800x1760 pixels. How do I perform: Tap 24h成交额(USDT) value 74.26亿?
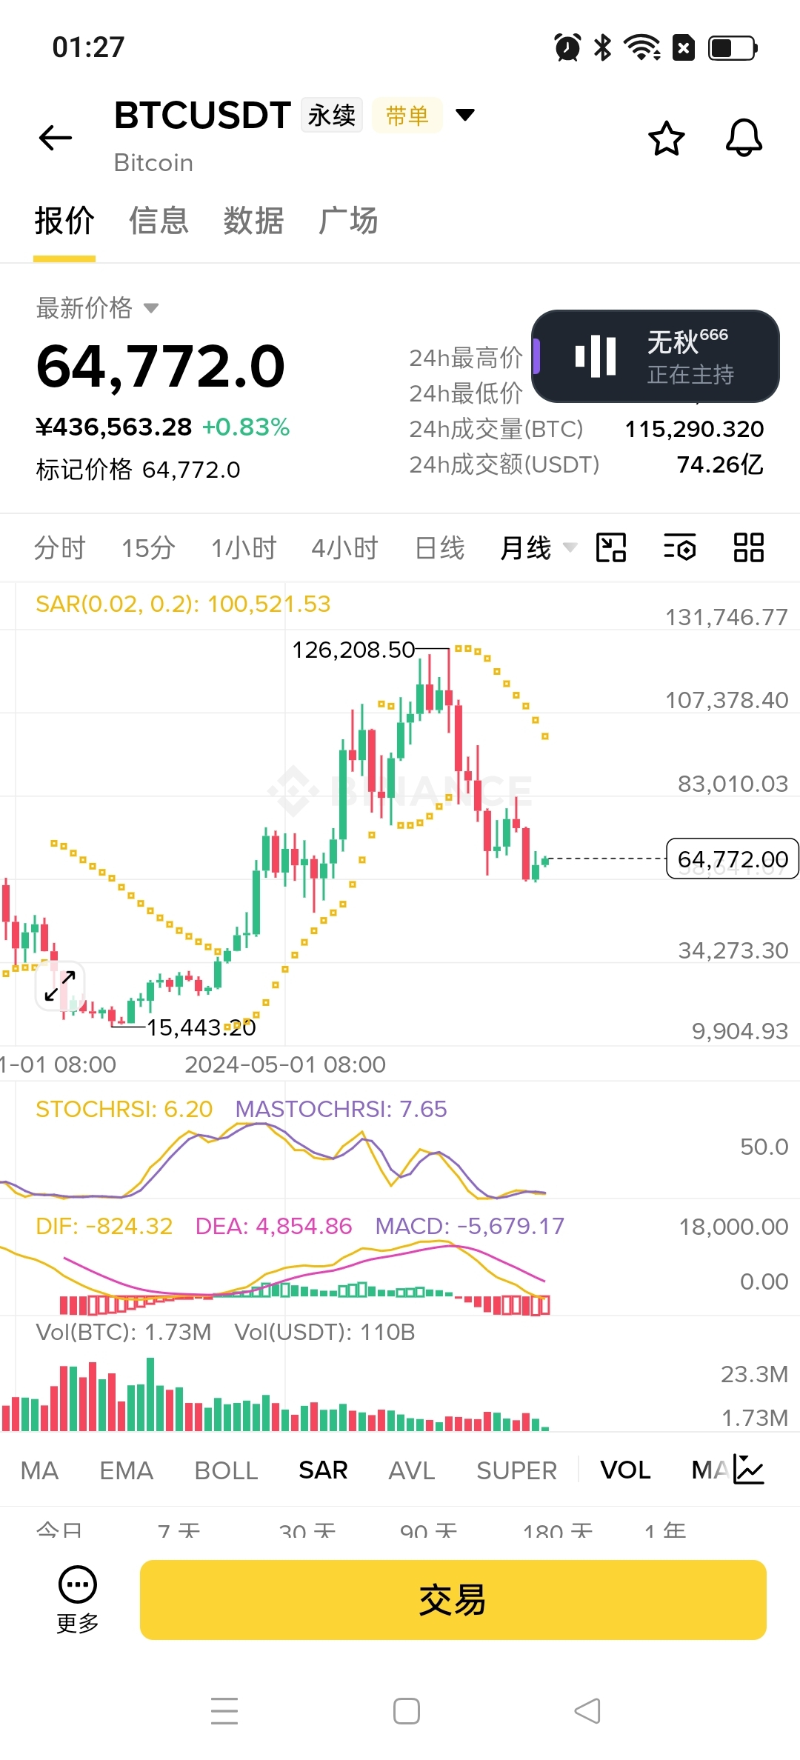[x=720, y=464]
